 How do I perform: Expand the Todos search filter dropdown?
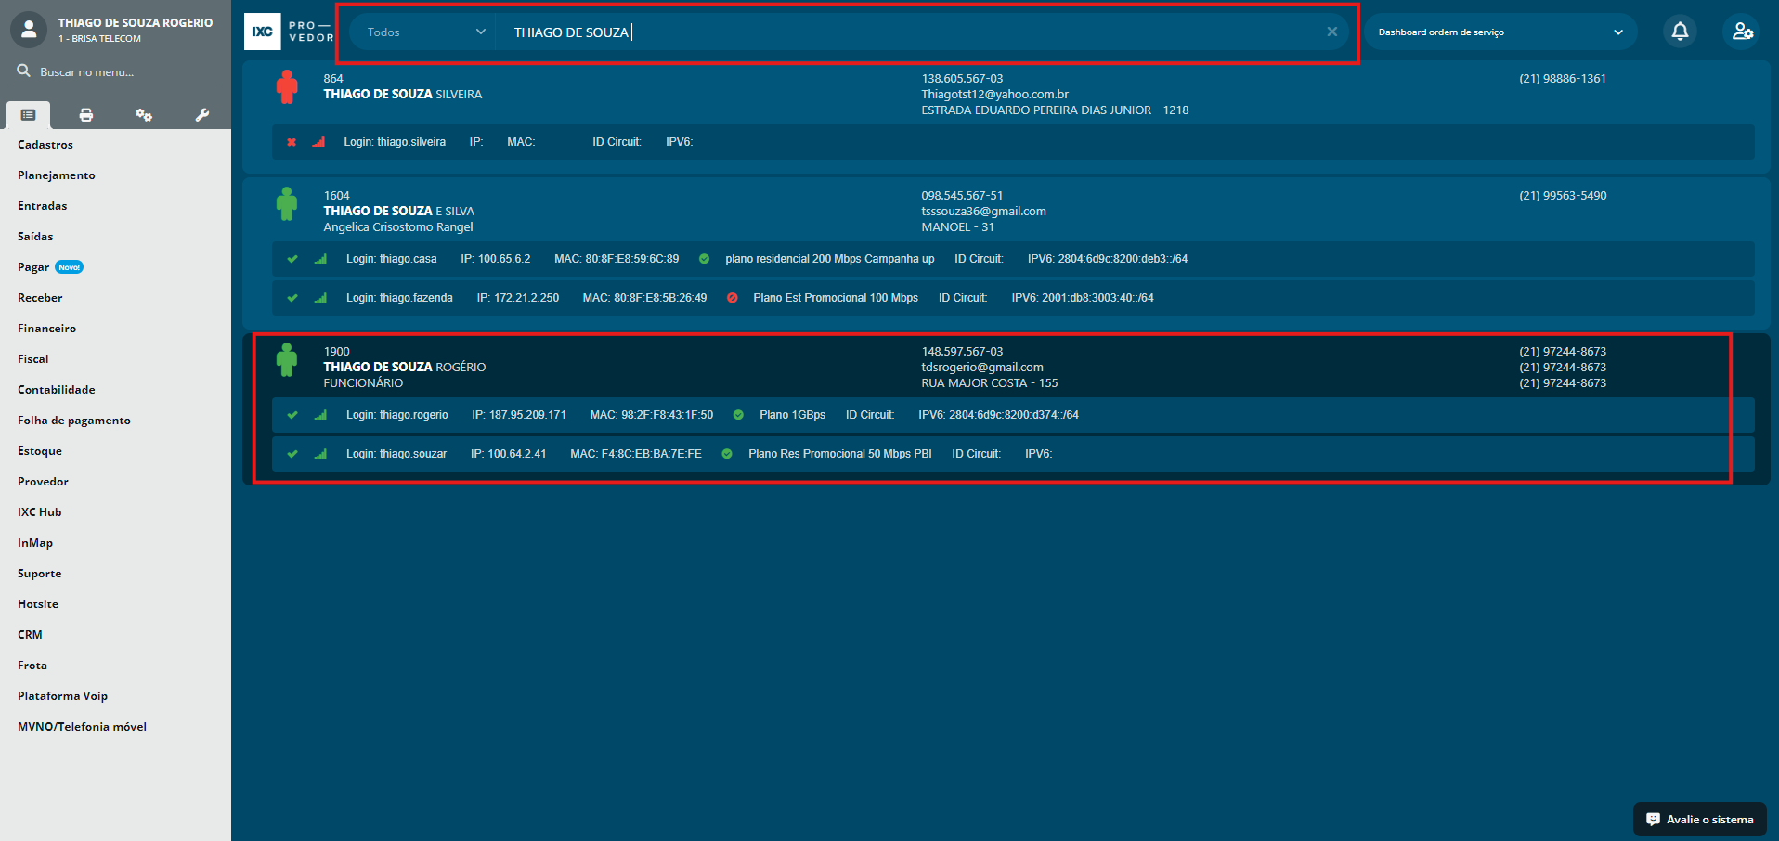(425, 32)
